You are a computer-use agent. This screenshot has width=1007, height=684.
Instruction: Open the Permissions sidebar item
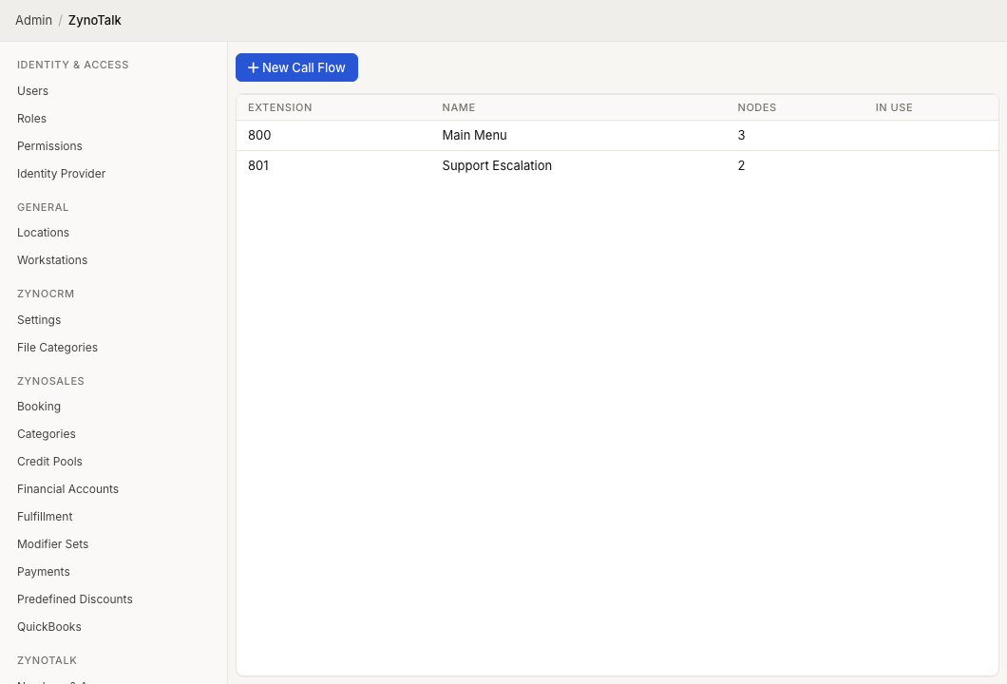(x=49, y=146)
